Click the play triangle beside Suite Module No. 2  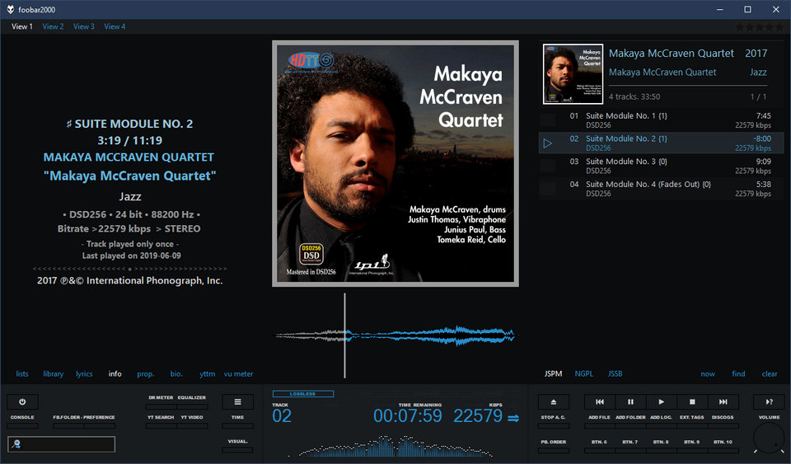pos(547,143)
